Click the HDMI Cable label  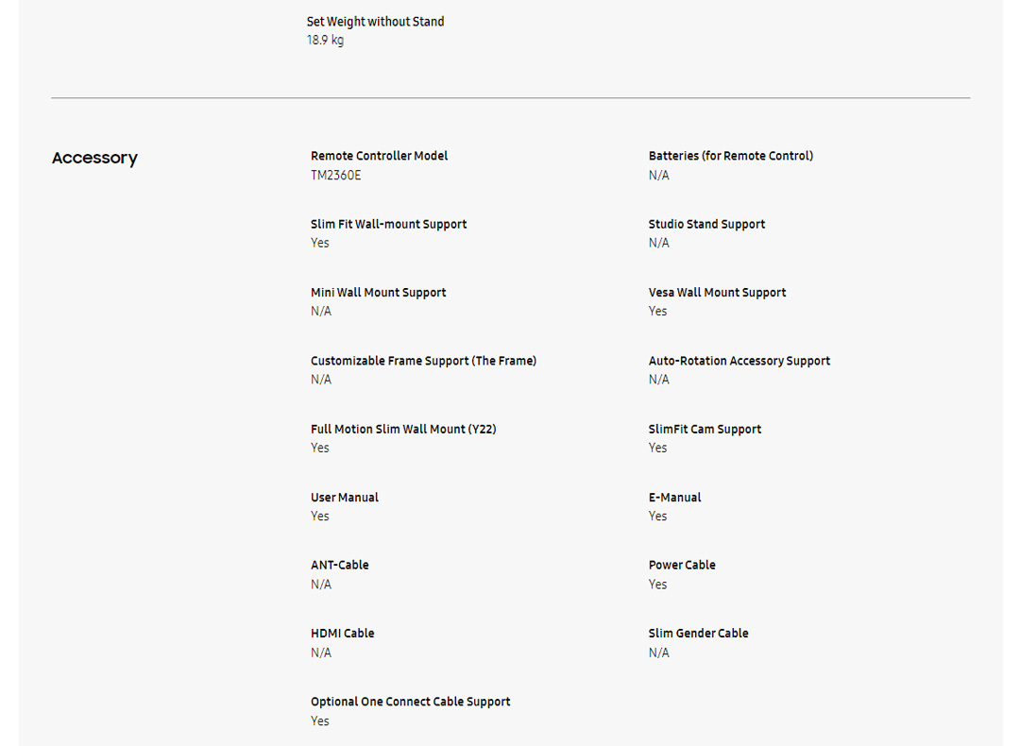(342, 634)
